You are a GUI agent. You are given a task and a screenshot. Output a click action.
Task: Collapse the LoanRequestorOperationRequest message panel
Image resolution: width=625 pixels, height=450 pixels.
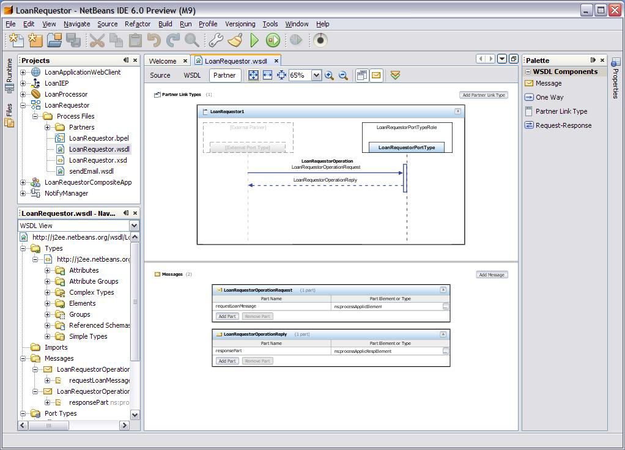click(x=443, y=290)
